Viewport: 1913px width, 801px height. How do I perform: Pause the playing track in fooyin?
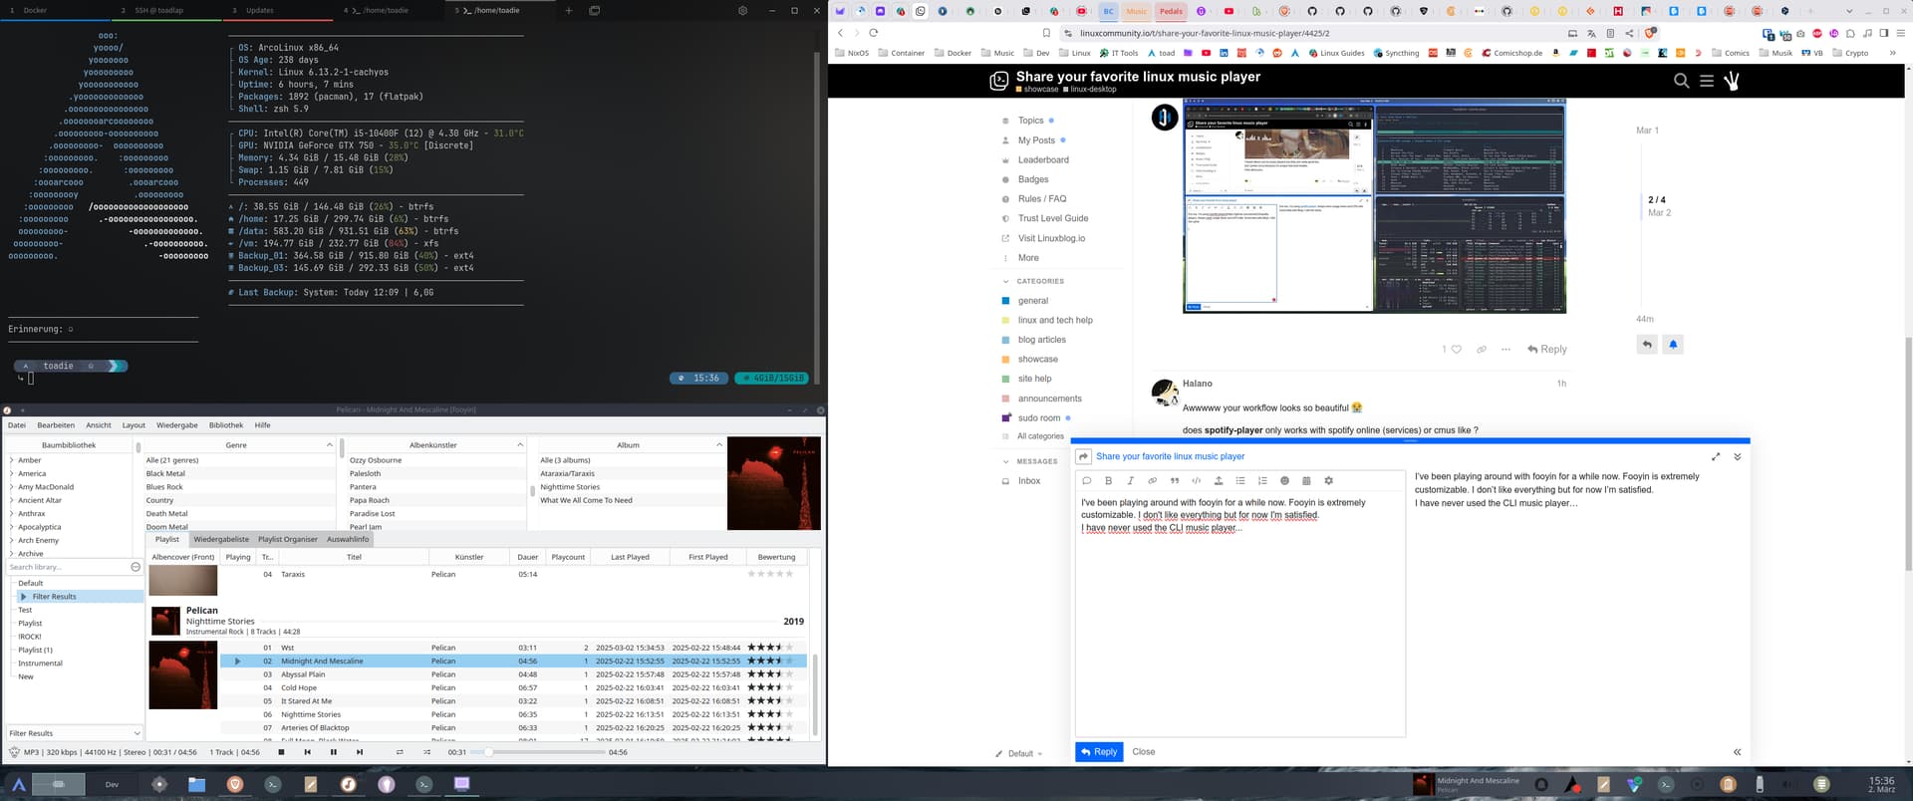[333, 752]
